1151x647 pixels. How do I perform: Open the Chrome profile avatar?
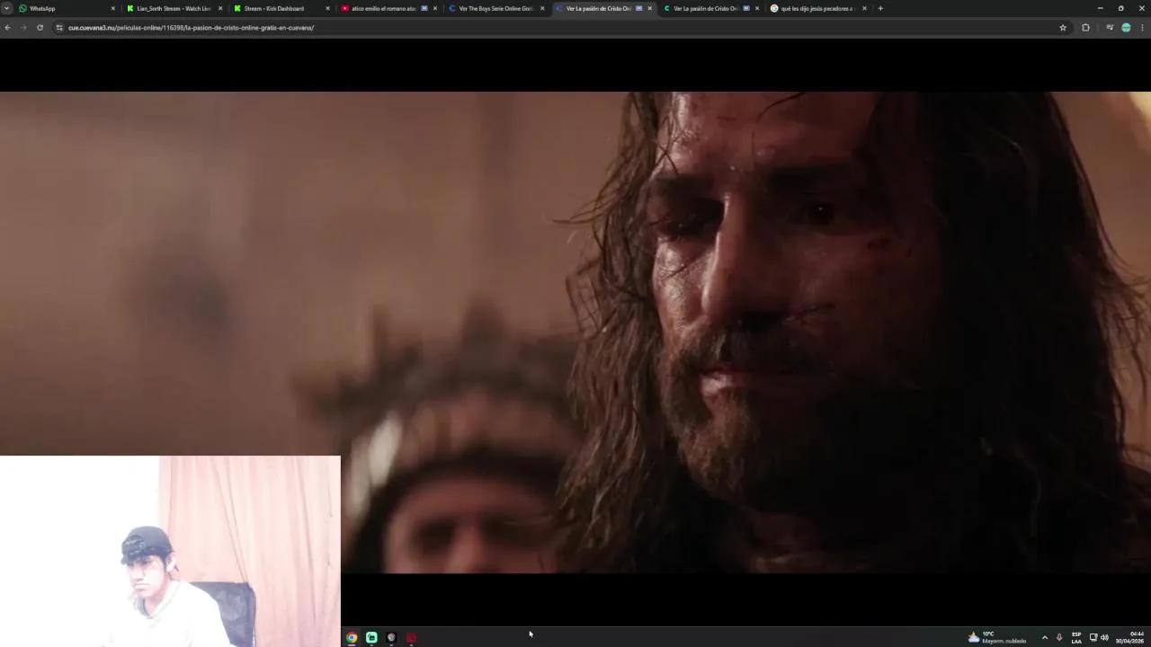point(1126,28)
